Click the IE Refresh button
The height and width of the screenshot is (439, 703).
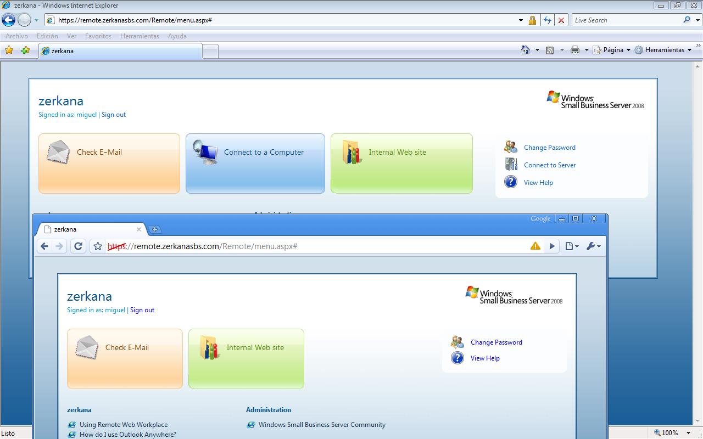click(547, 20)
